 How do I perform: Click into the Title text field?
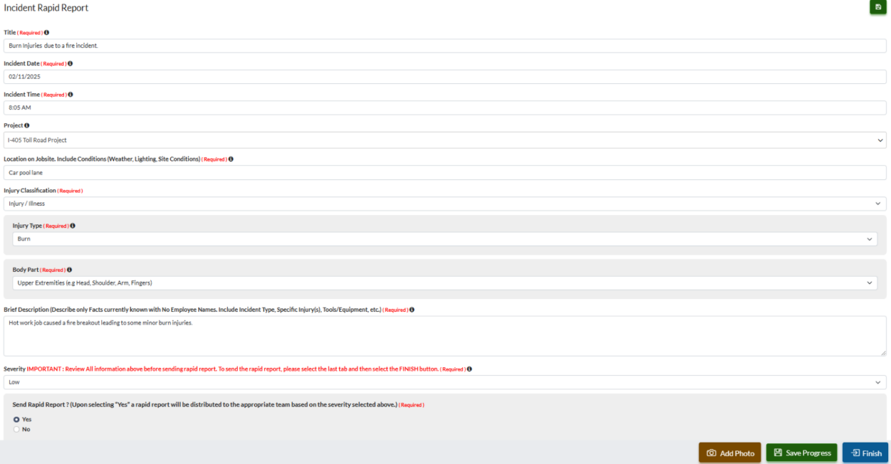445,45
